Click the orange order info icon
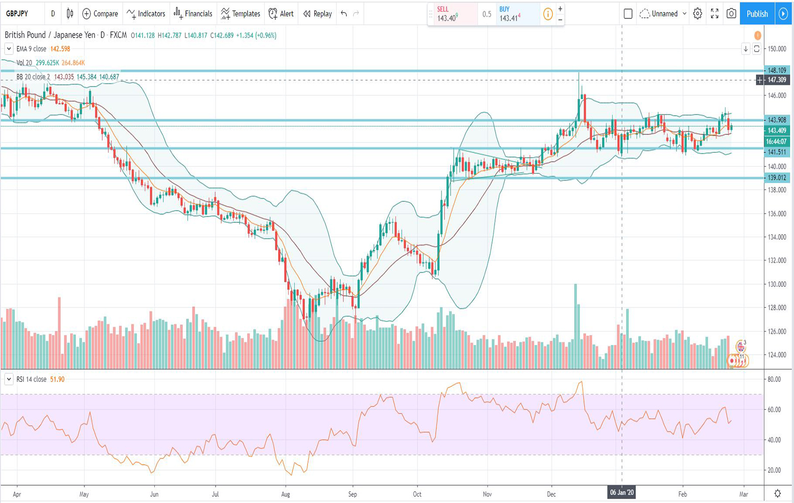This screenshot has width=794, height=503. (548, 14)
